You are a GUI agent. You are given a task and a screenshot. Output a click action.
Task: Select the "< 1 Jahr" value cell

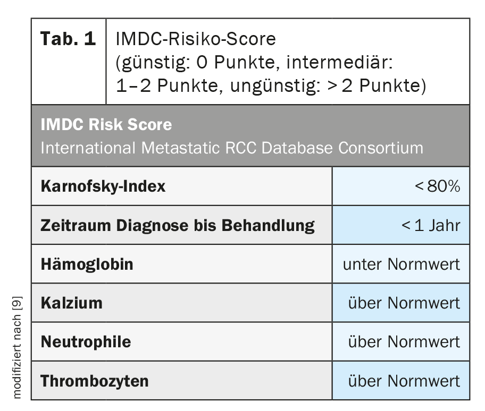[x=431, y=226]
